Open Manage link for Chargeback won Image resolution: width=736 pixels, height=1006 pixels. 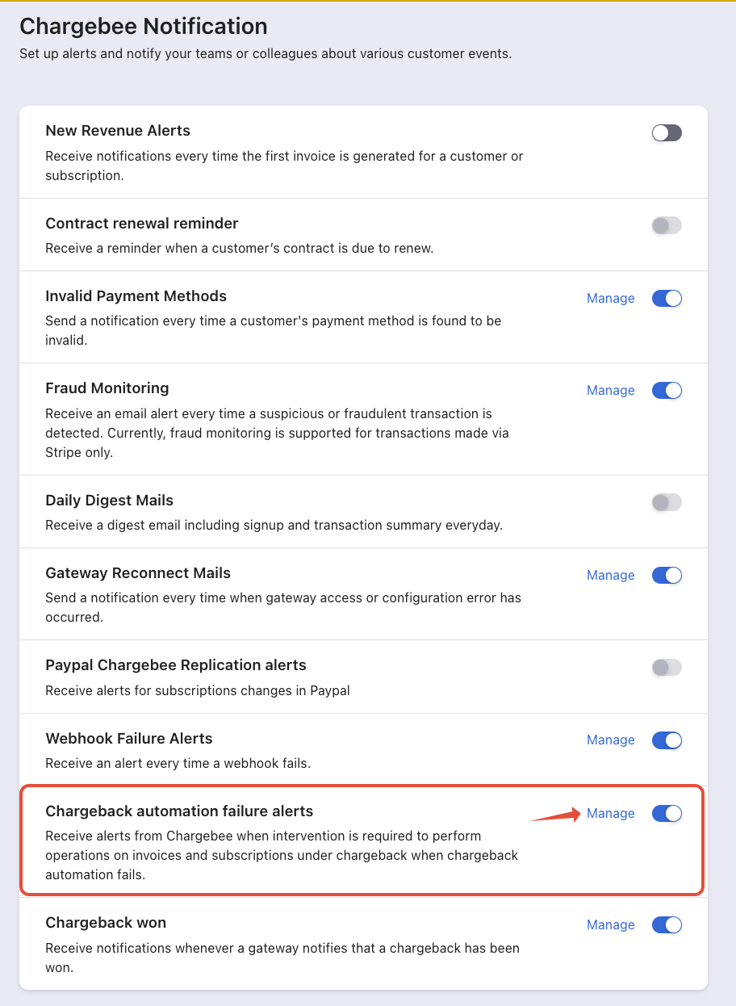[x=610, y=925]
